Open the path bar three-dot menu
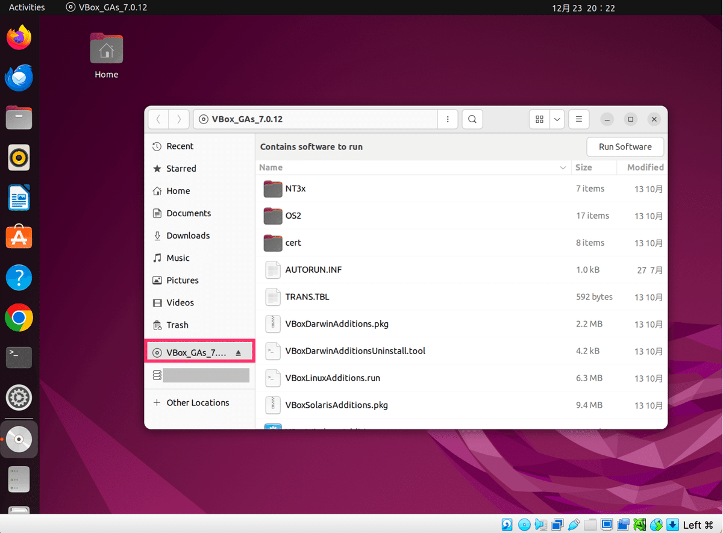This screenshot has height=533, width=723. point(448,119)
